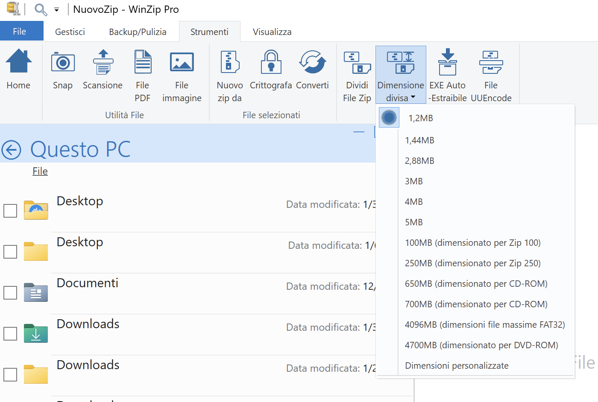Go back with the circled arrow
Viewport: 598px width, 402px height.
point(11,150)
